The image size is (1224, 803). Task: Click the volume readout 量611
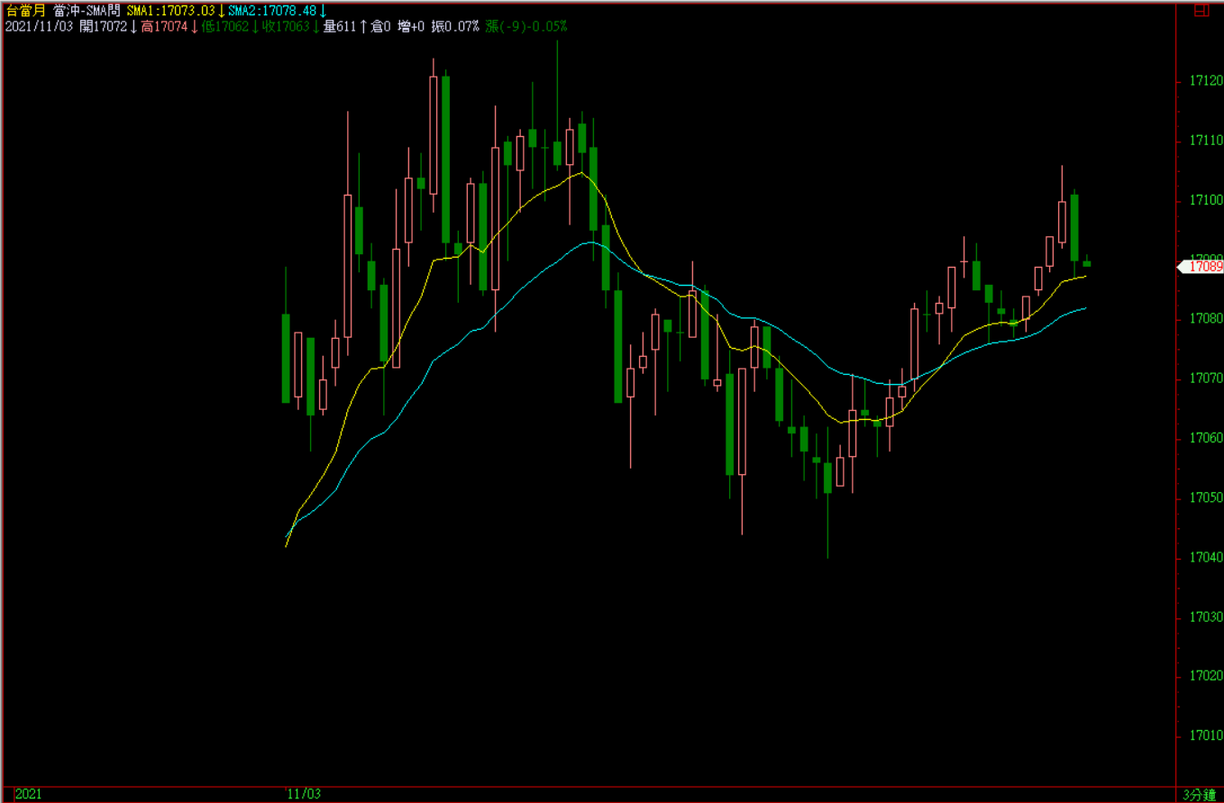342,26
